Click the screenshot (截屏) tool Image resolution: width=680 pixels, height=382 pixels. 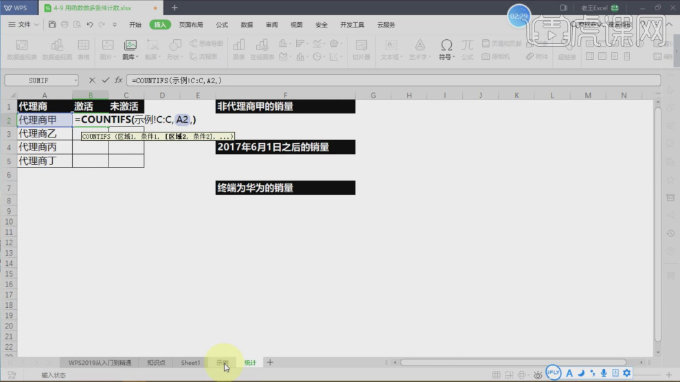[x=152, y=50]
